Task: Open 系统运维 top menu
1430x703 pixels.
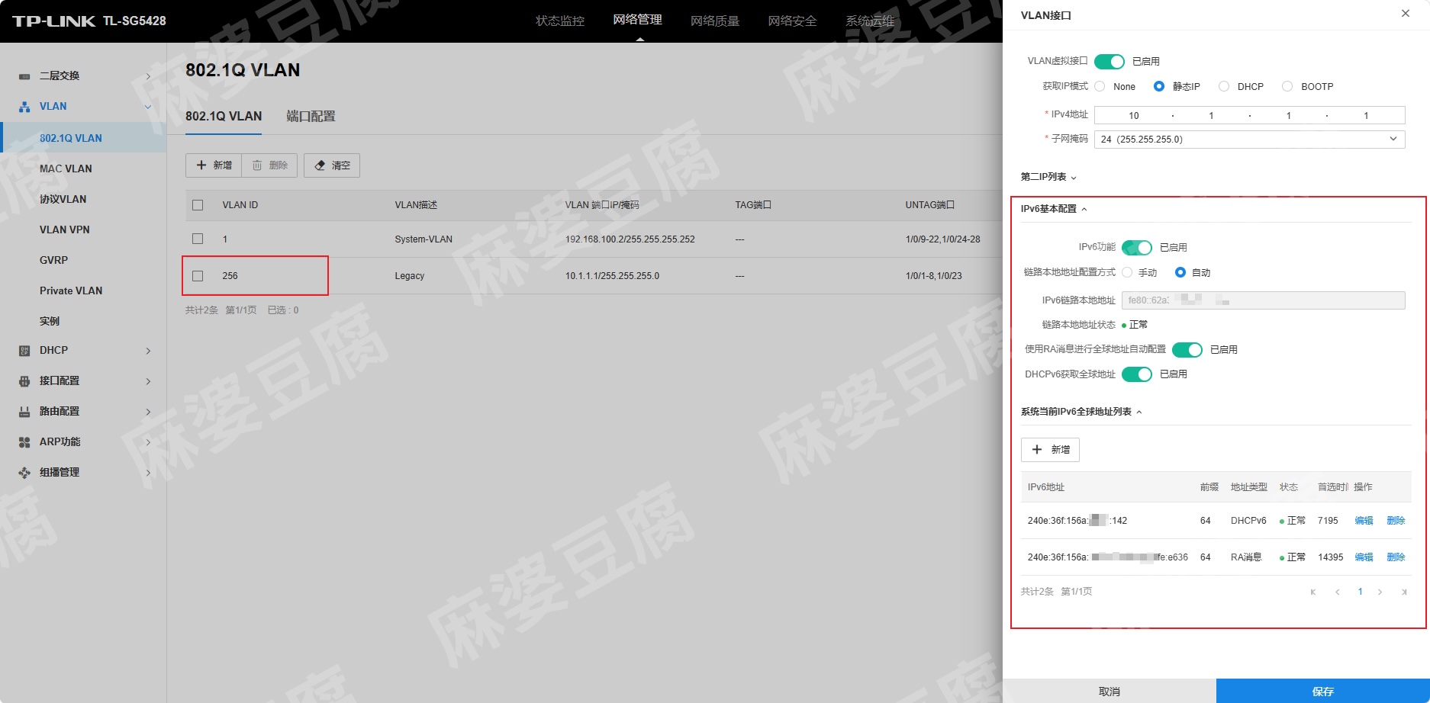Action: (870, 21)
